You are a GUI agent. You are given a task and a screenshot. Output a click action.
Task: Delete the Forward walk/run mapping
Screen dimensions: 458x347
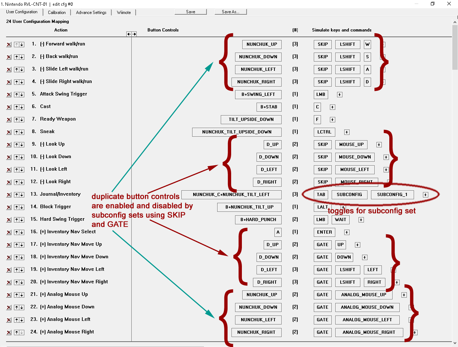[x=9, y=45]
